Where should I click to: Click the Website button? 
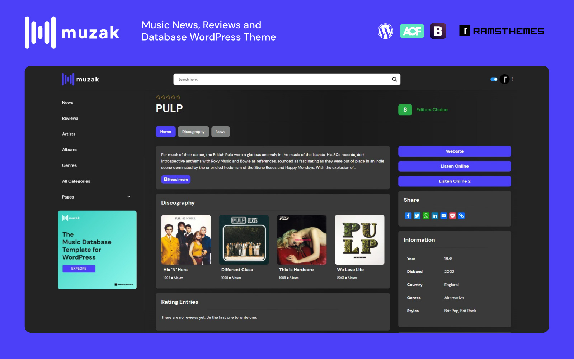[455, 151]
